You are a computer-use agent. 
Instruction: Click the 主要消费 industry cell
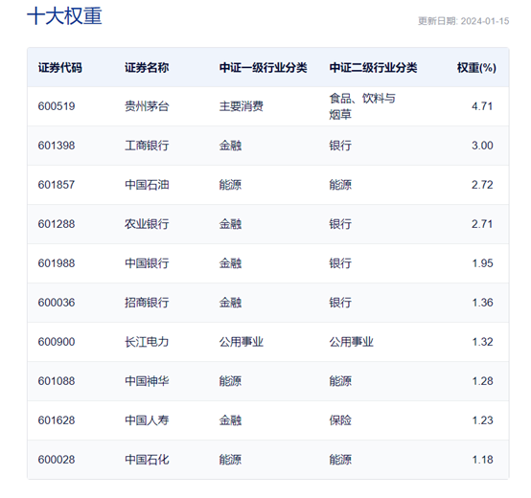pyautogui.click(x=242, y=106)
